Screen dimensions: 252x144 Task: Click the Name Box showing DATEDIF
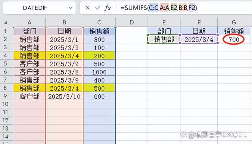[x=39, y=8]
